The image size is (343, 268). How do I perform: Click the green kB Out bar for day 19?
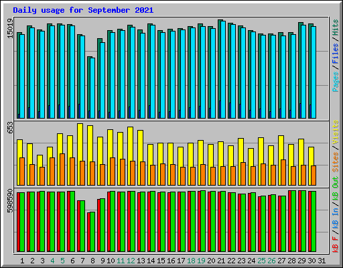pos(203,221)
